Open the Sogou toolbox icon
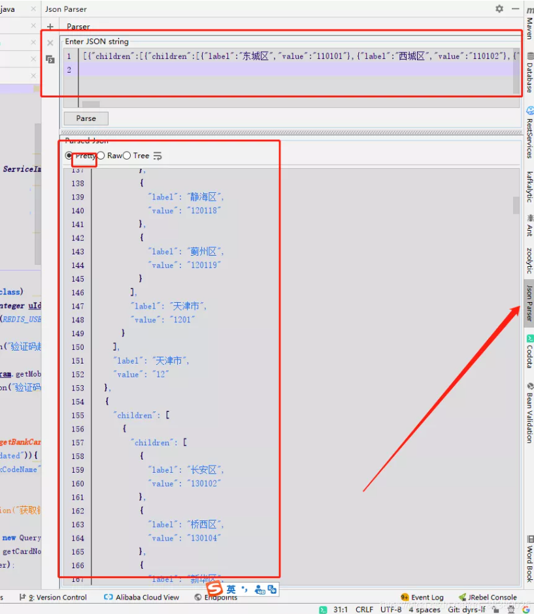534x614 pixels. [272, 589]
